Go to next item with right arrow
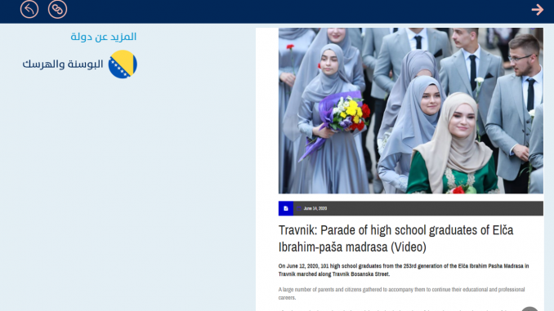This screenshot has width=554, height=311. (538, 10)
